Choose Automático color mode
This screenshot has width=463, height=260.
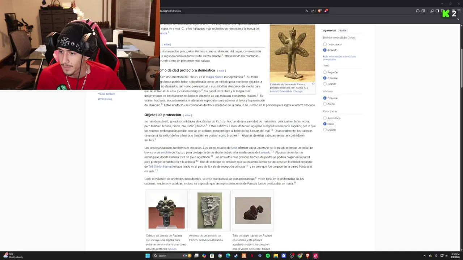[x=325, y=118]
